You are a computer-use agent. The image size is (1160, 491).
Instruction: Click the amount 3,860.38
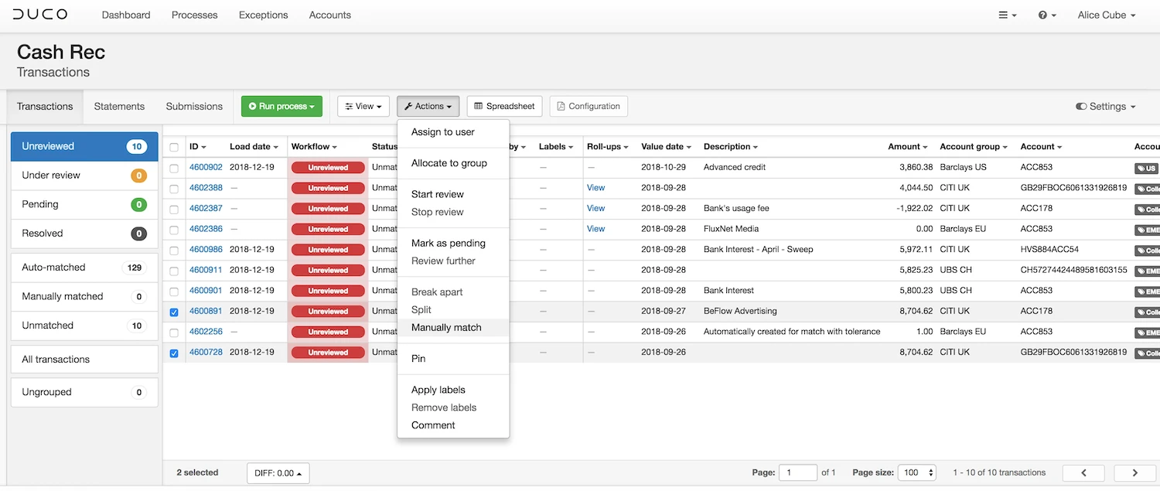coord(916,168)
